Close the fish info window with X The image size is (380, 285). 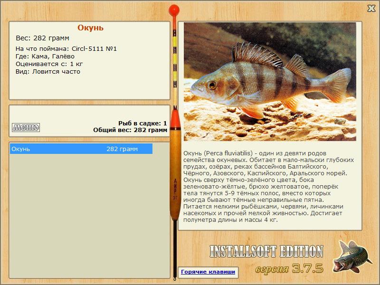(371, 9)
